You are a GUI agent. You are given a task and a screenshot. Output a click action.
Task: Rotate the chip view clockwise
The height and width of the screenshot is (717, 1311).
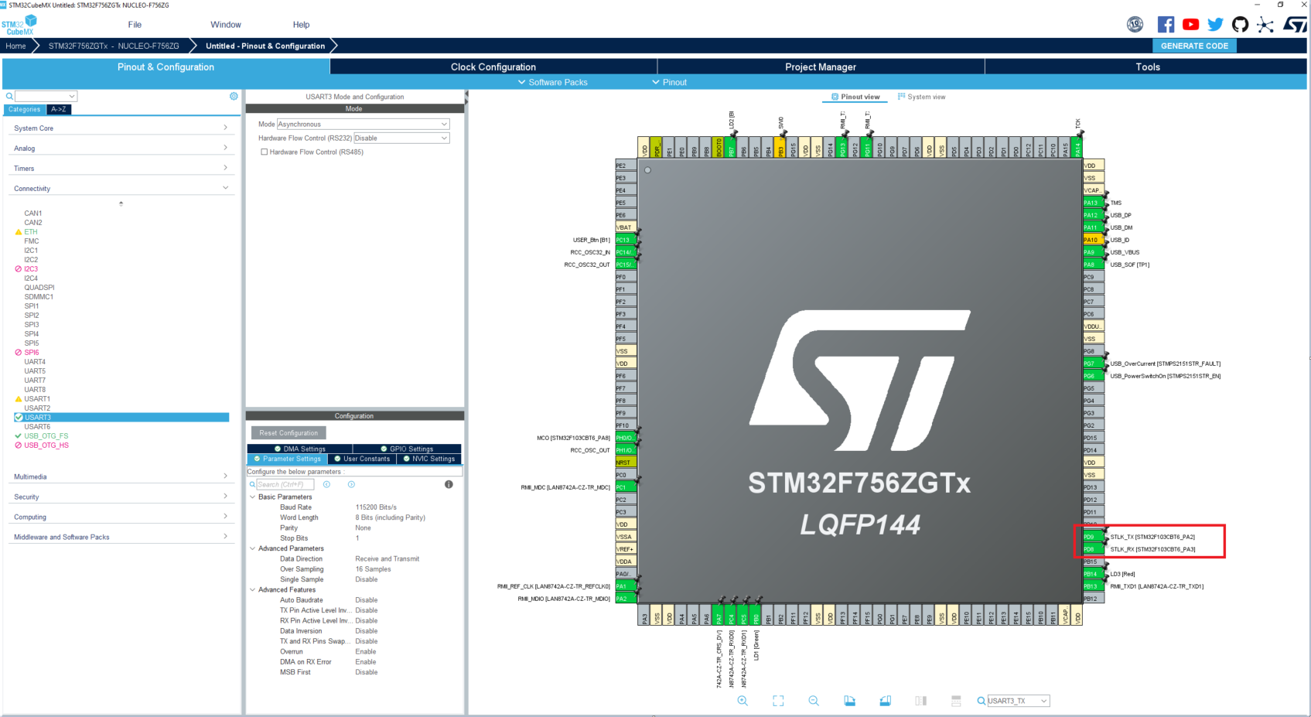[849, 700]
